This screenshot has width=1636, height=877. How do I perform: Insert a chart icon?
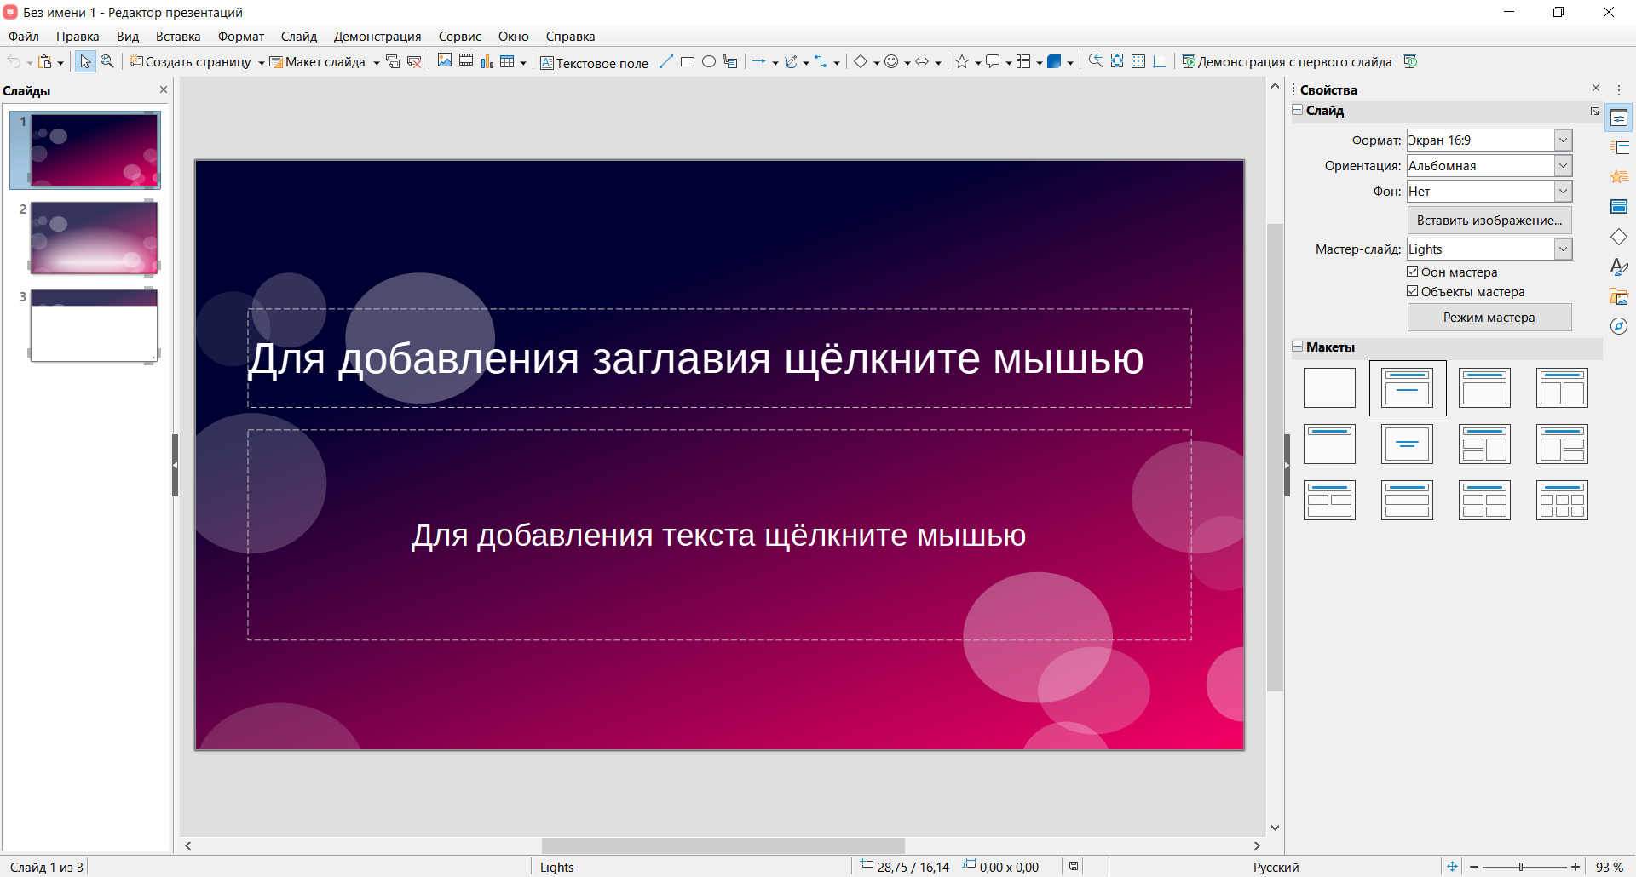coord(487,61)
